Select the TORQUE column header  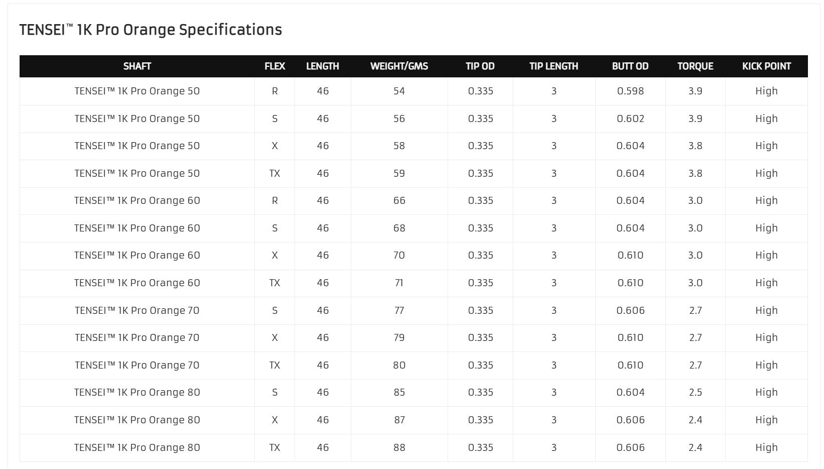695,66
